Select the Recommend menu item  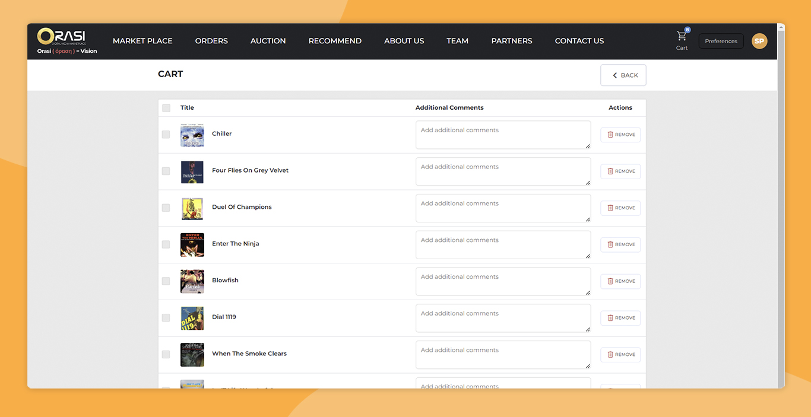coord(335,41)
